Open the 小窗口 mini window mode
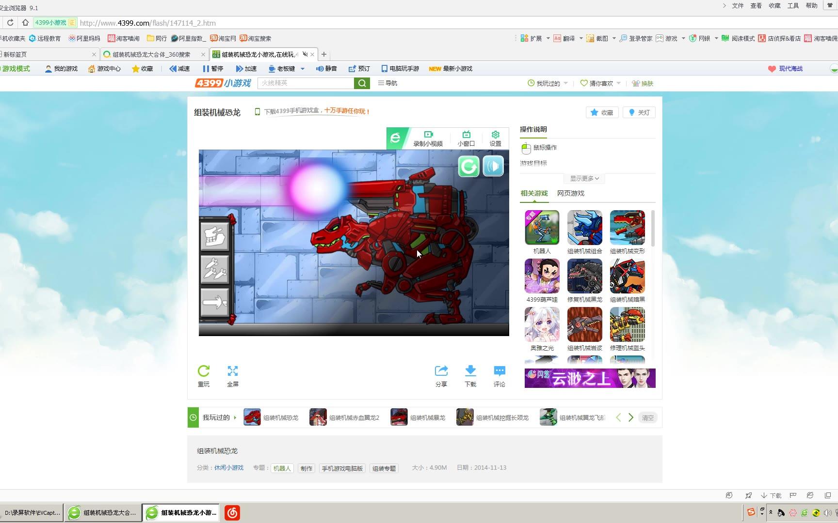The width and height of the screenshot is (838, 523). pos(466,138)
